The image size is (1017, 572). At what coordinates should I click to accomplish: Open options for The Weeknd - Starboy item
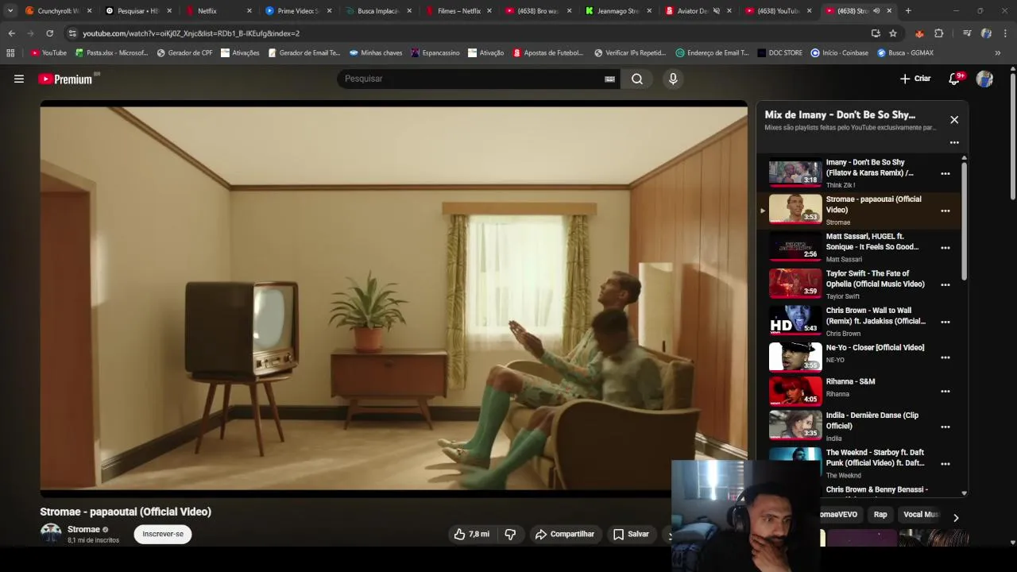point(945,463)
